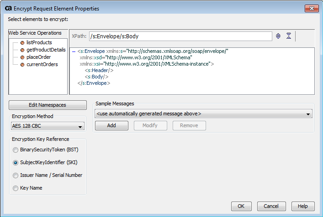Screen dimensions: 323x217
Task: Click the up/down arrows icon beside XPath
Action: (278, 36)
